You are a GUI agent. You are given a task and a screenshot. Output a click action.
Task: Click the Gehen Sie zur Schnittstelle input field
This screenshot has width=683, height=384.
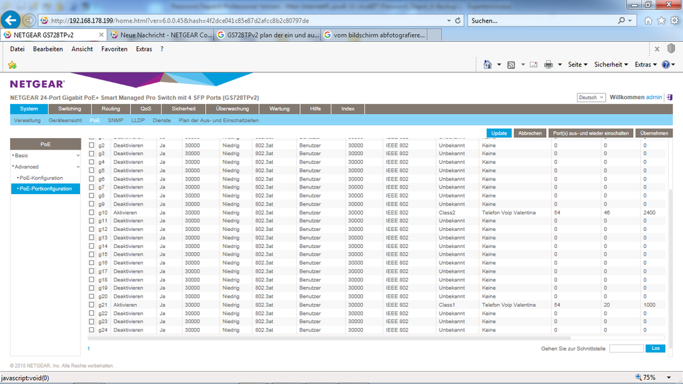click(626, 348)
